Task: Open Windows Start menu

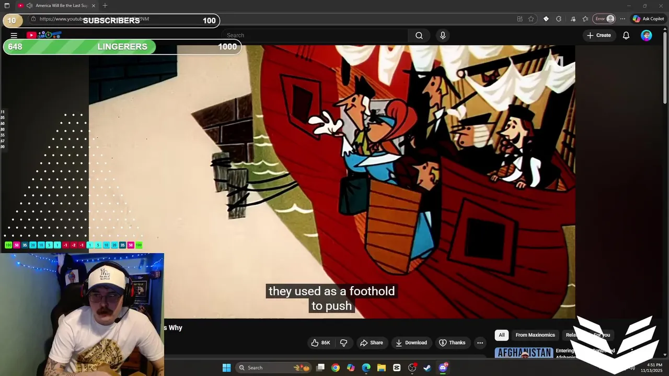Action: [x=226, y=368]
